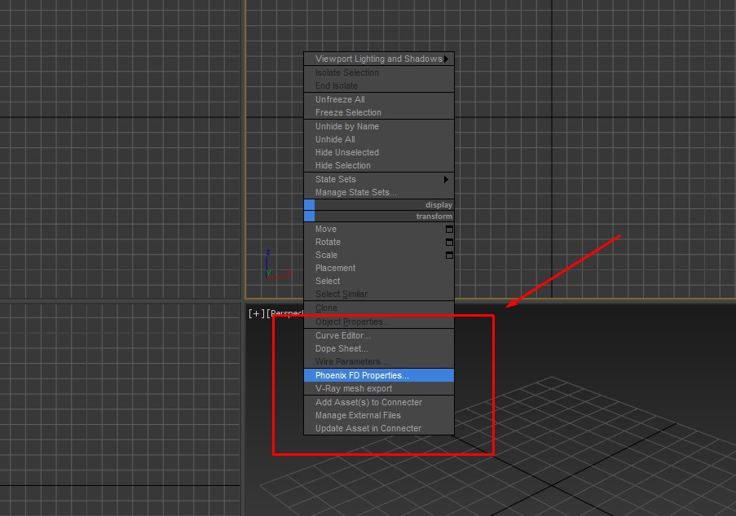The image size is (736, 516).
Task: Expand Viewport Lighting and Shadows submenu arrow
Action: tap(446, 59)
